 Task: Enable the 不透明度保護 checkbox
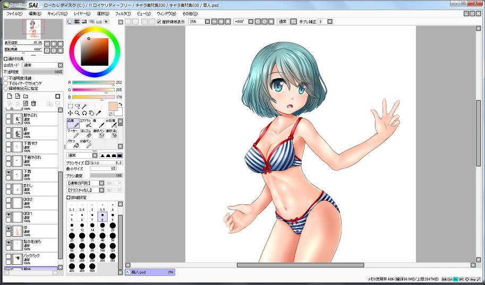pos(6,78)
